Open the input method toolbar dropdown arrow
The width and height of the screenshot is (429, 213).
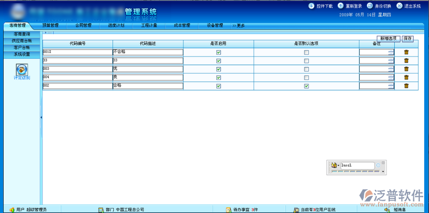click(383, 172)
